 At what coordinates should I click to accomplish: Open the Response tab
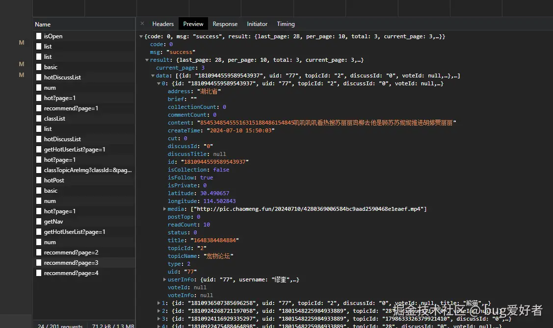(x=225, y=24)
